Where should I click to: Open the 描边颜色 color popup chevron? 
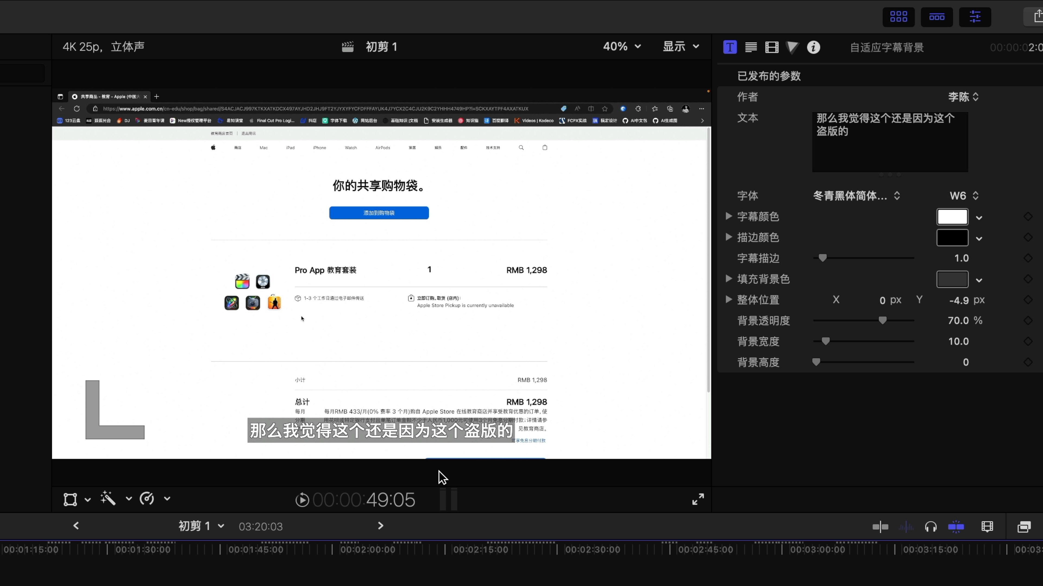click(979, 239)
